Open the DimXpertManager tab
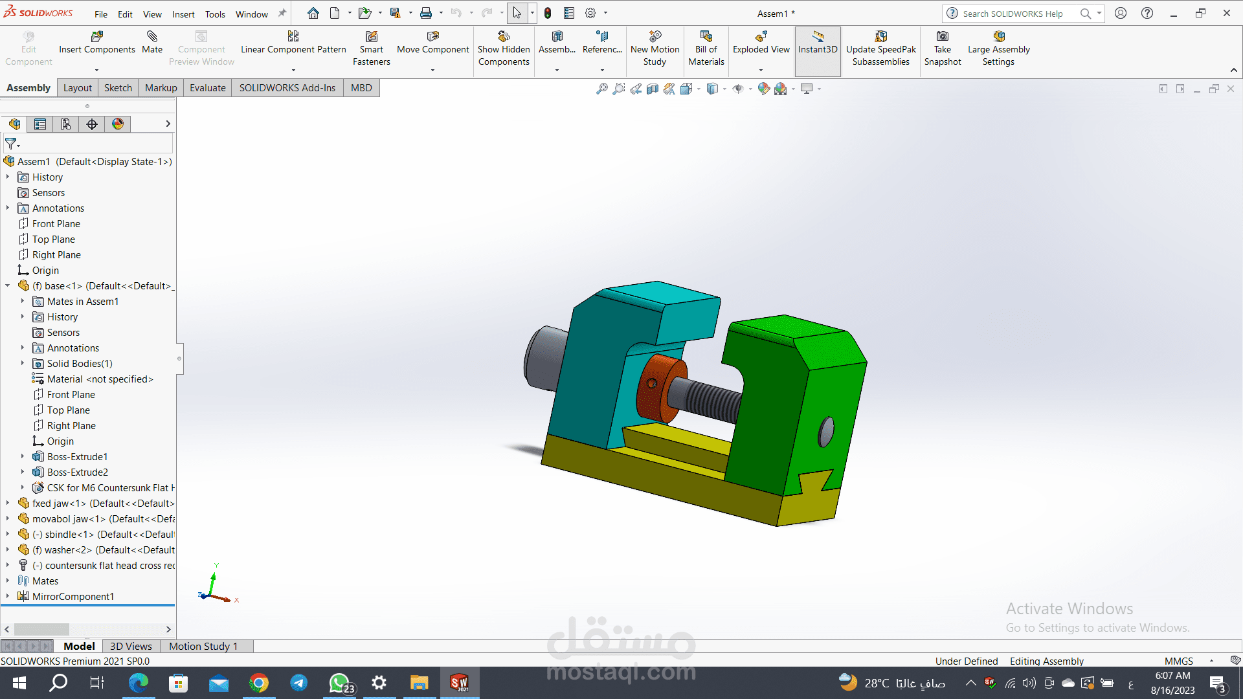The height and width of the screenshot is (699, 1243). 92,124
